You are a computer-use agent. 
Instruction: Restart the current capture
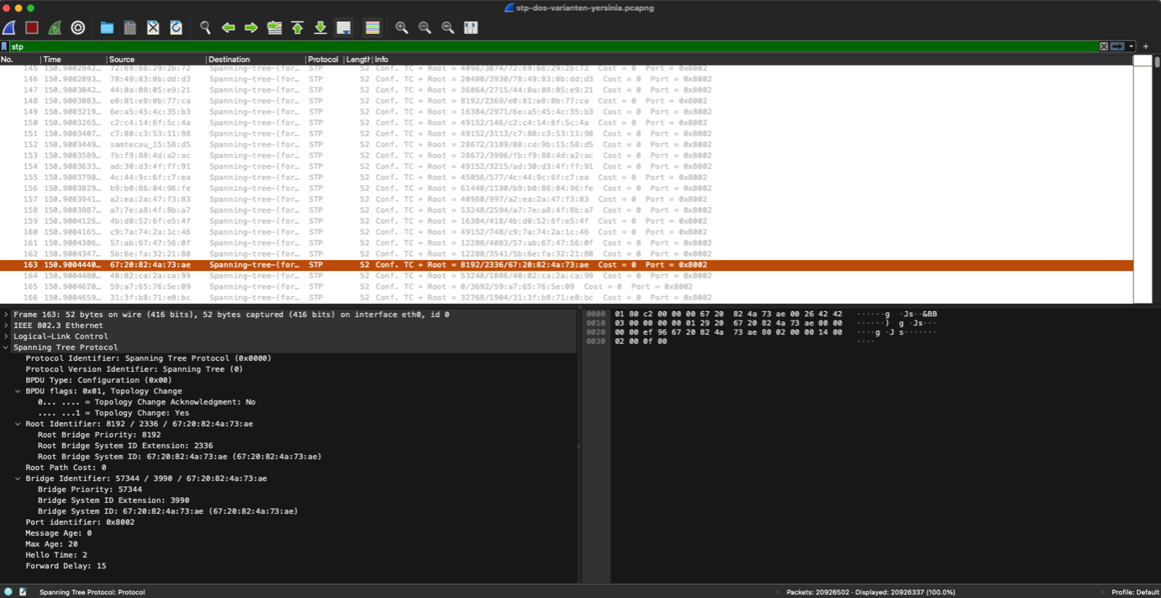tap(55, 28)
